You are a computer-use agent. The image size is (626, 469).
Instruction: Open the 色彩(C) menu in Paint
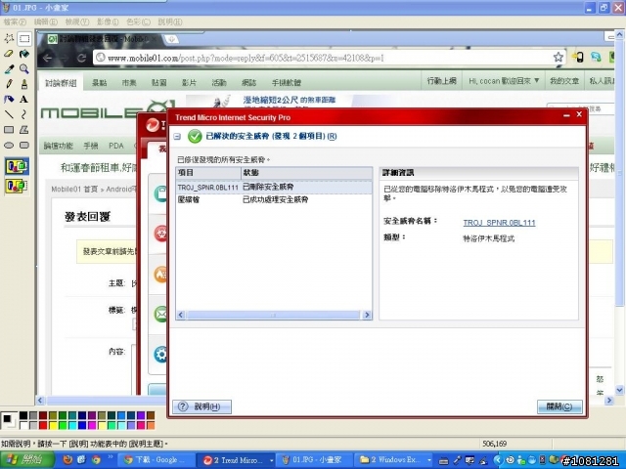pos(138,21)
